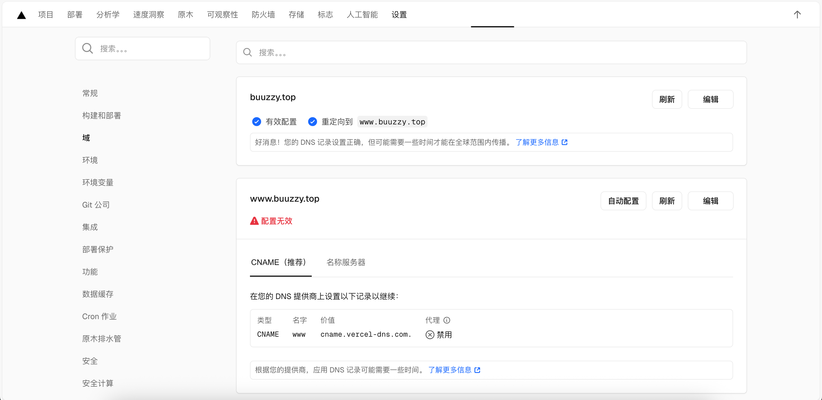Click the www name cell
The height and width of the screenshot is (400, 822).
coord(299,334)
